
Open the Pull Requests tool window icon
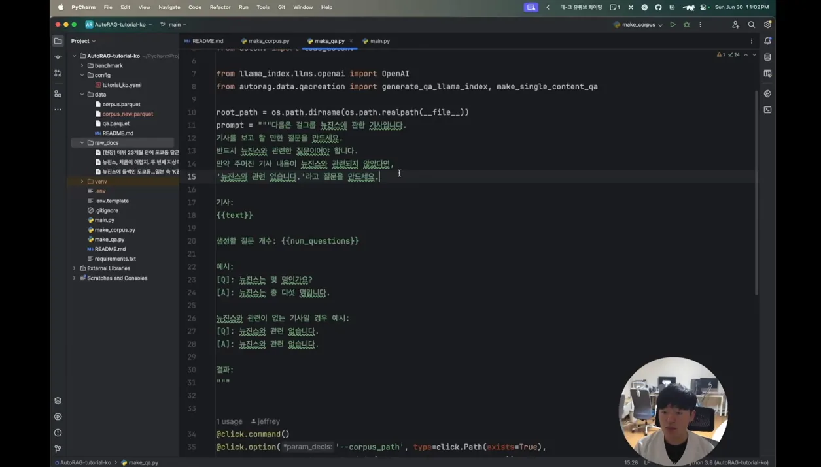58,73
